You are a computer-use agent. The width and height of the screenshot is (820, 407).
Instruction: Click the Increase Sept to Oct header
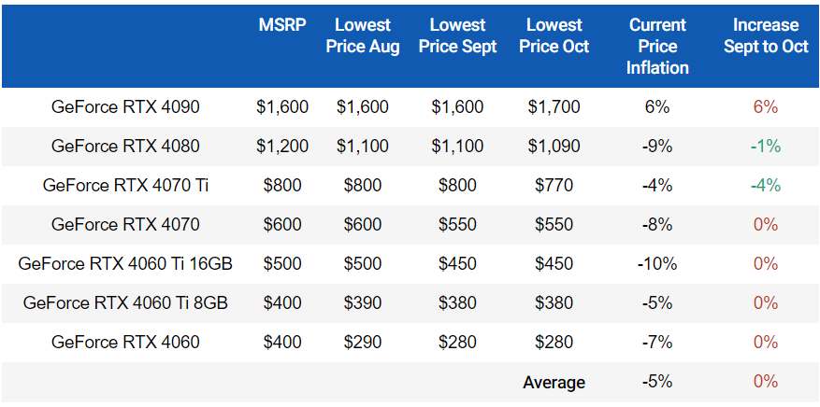766,35
